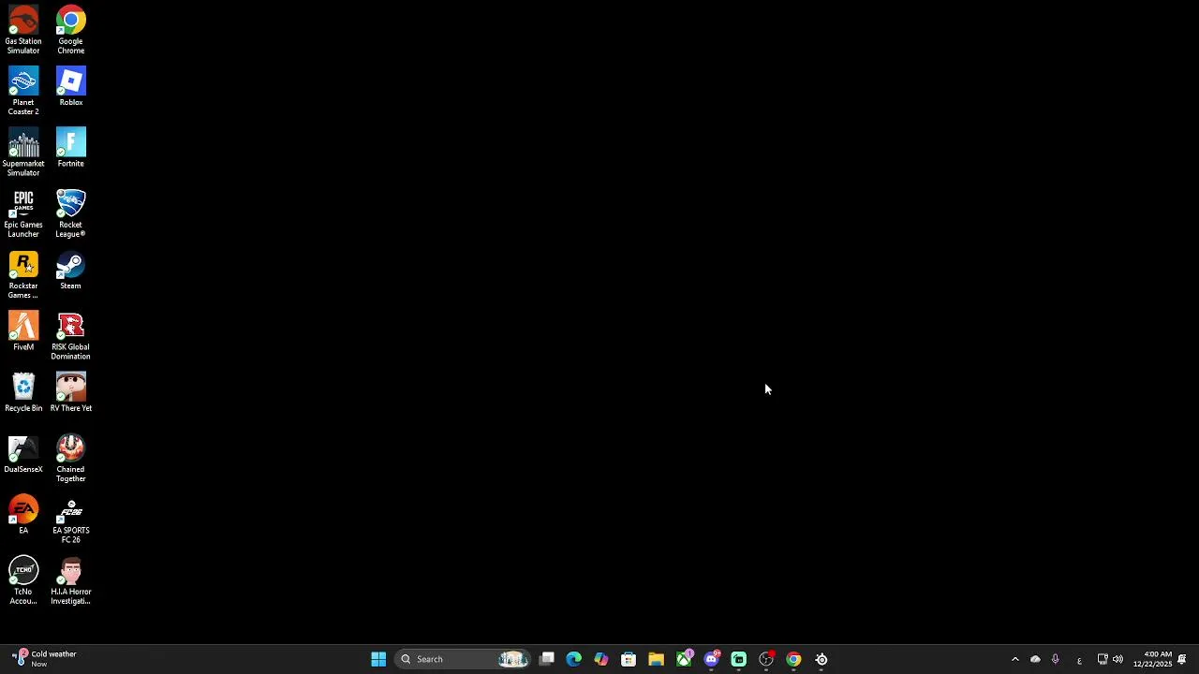
Task: Select the FiveM desktop icon
Action: pyautogui.click(x=23, y=331)
